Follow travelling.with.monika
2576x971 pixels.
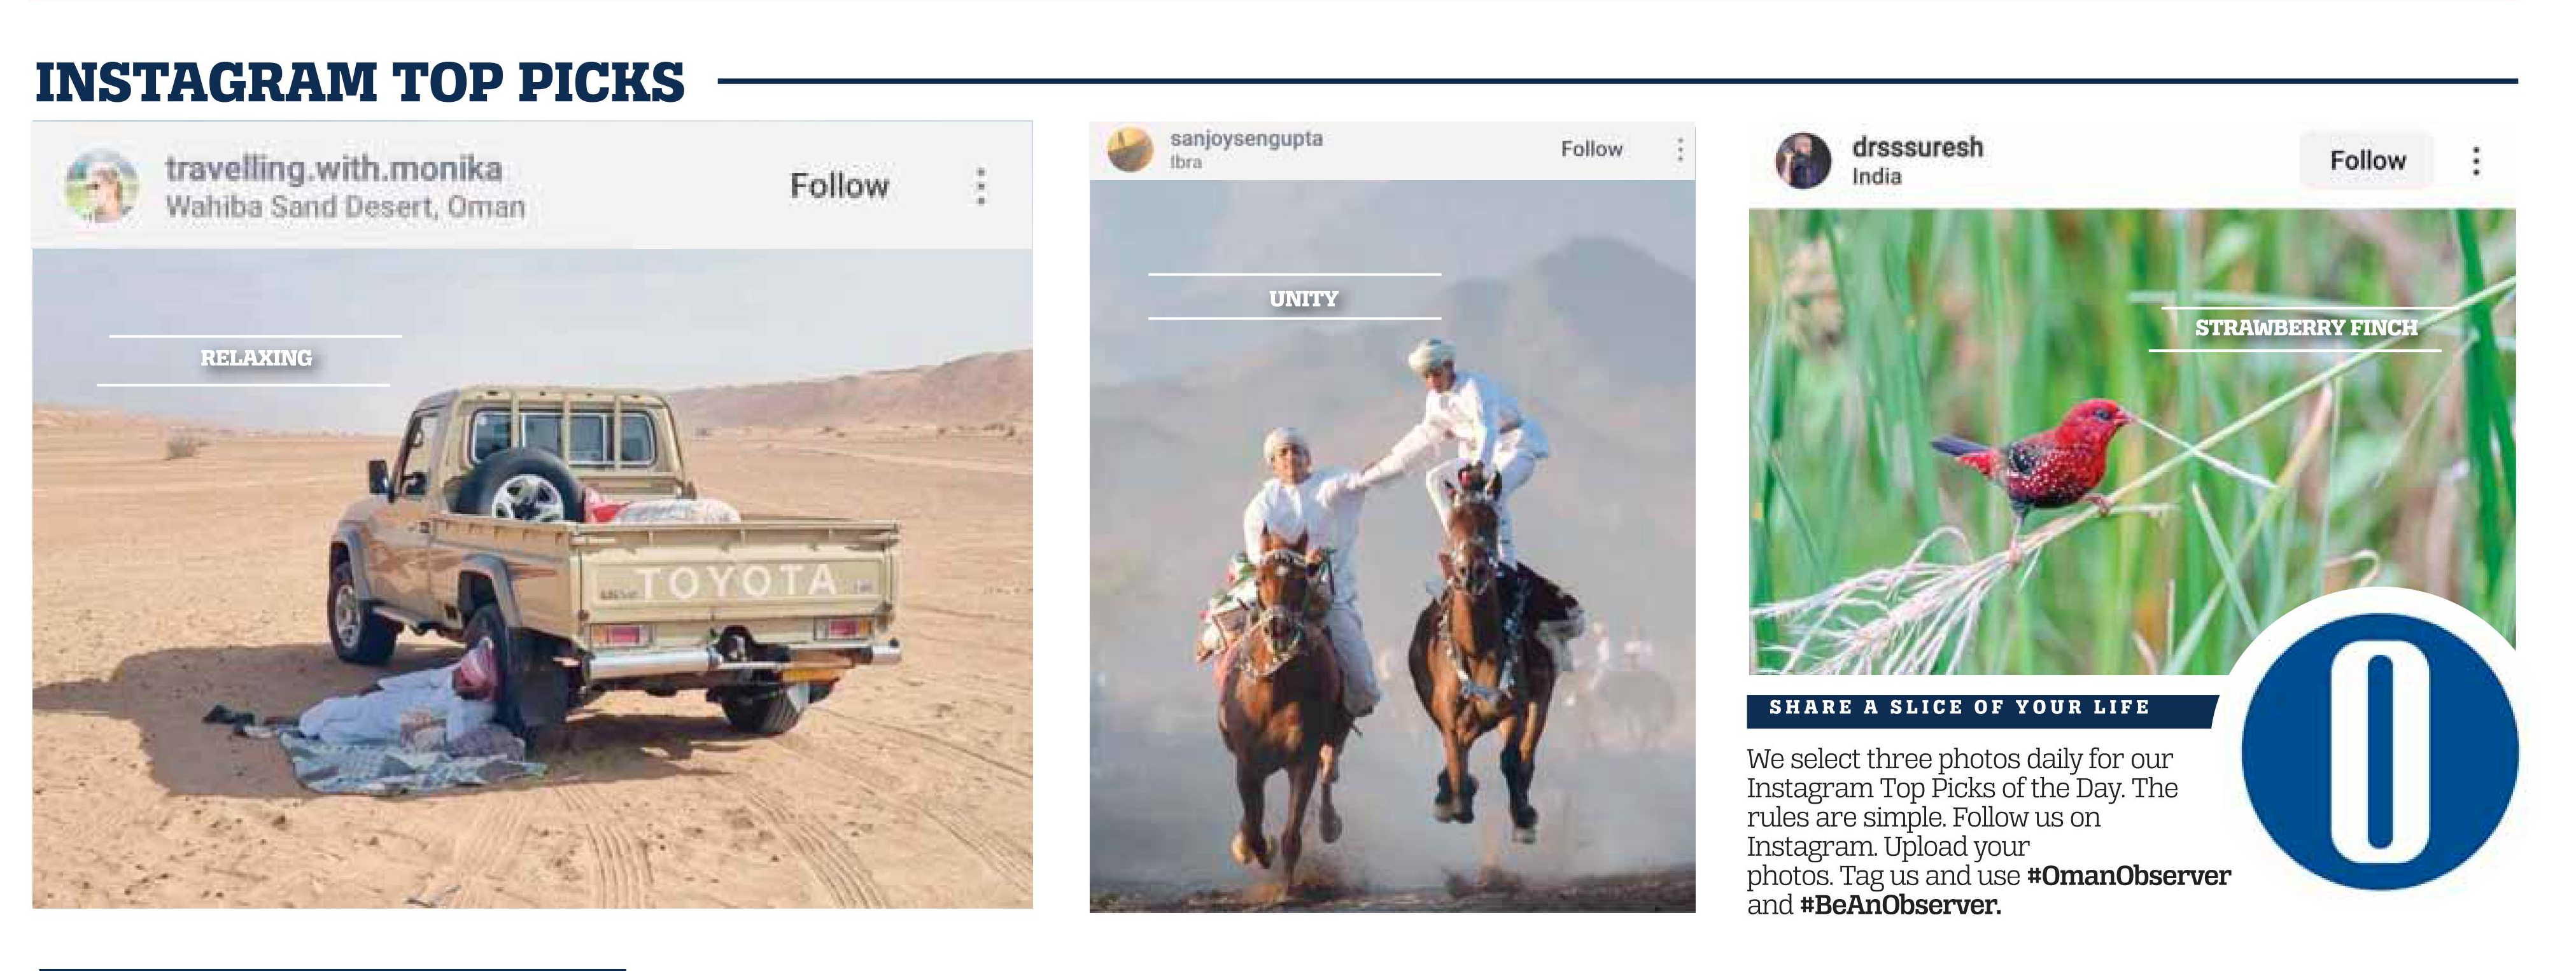(839, 186)
